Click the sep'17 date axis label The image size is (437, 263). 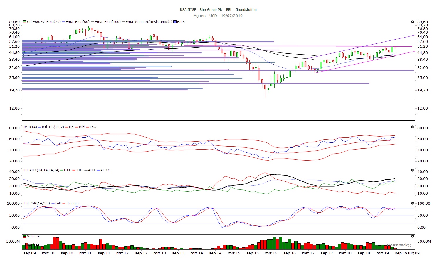coord(327,253)
